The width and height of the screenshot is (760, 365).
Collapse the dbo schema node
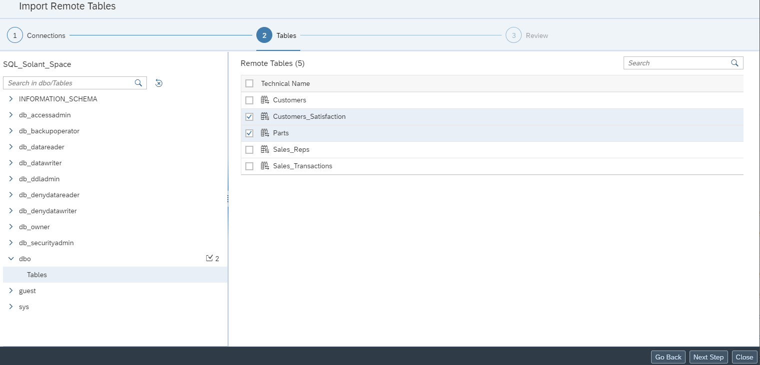[x=11, y=259]
